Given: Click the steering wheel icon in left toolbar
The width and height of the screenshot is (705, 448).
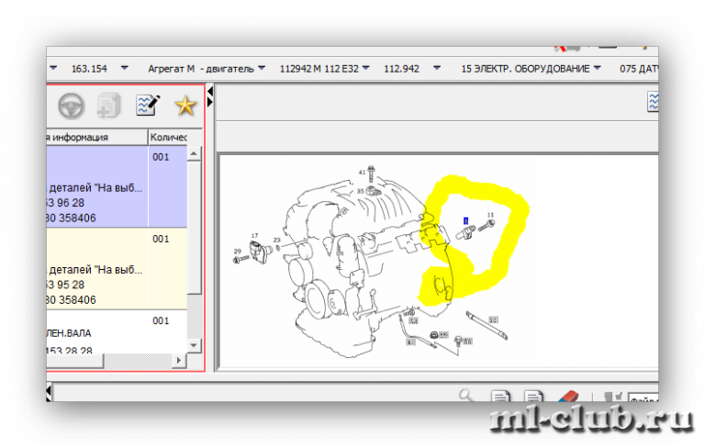Looking at the screenshot, I should click(x=71, y=106).
